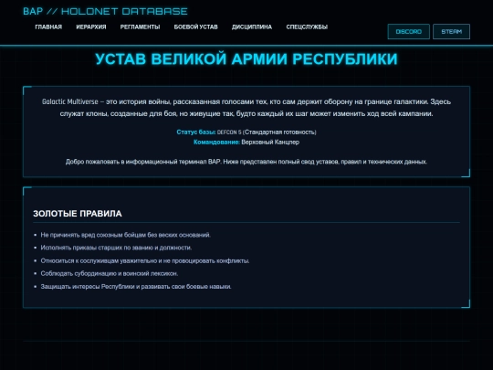The height and width of the screenshot is (370, 493).
Task: Select БОЕВОЙ УСТАВ in the navigation
Action: 196,27
